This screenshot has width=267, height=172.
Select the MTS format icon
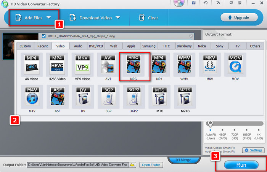[159, 96]
